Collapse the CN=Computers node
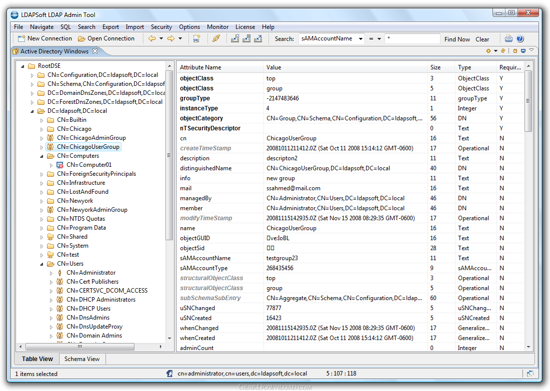Viewport: 550px width, 391px height. tap(41, 156)
